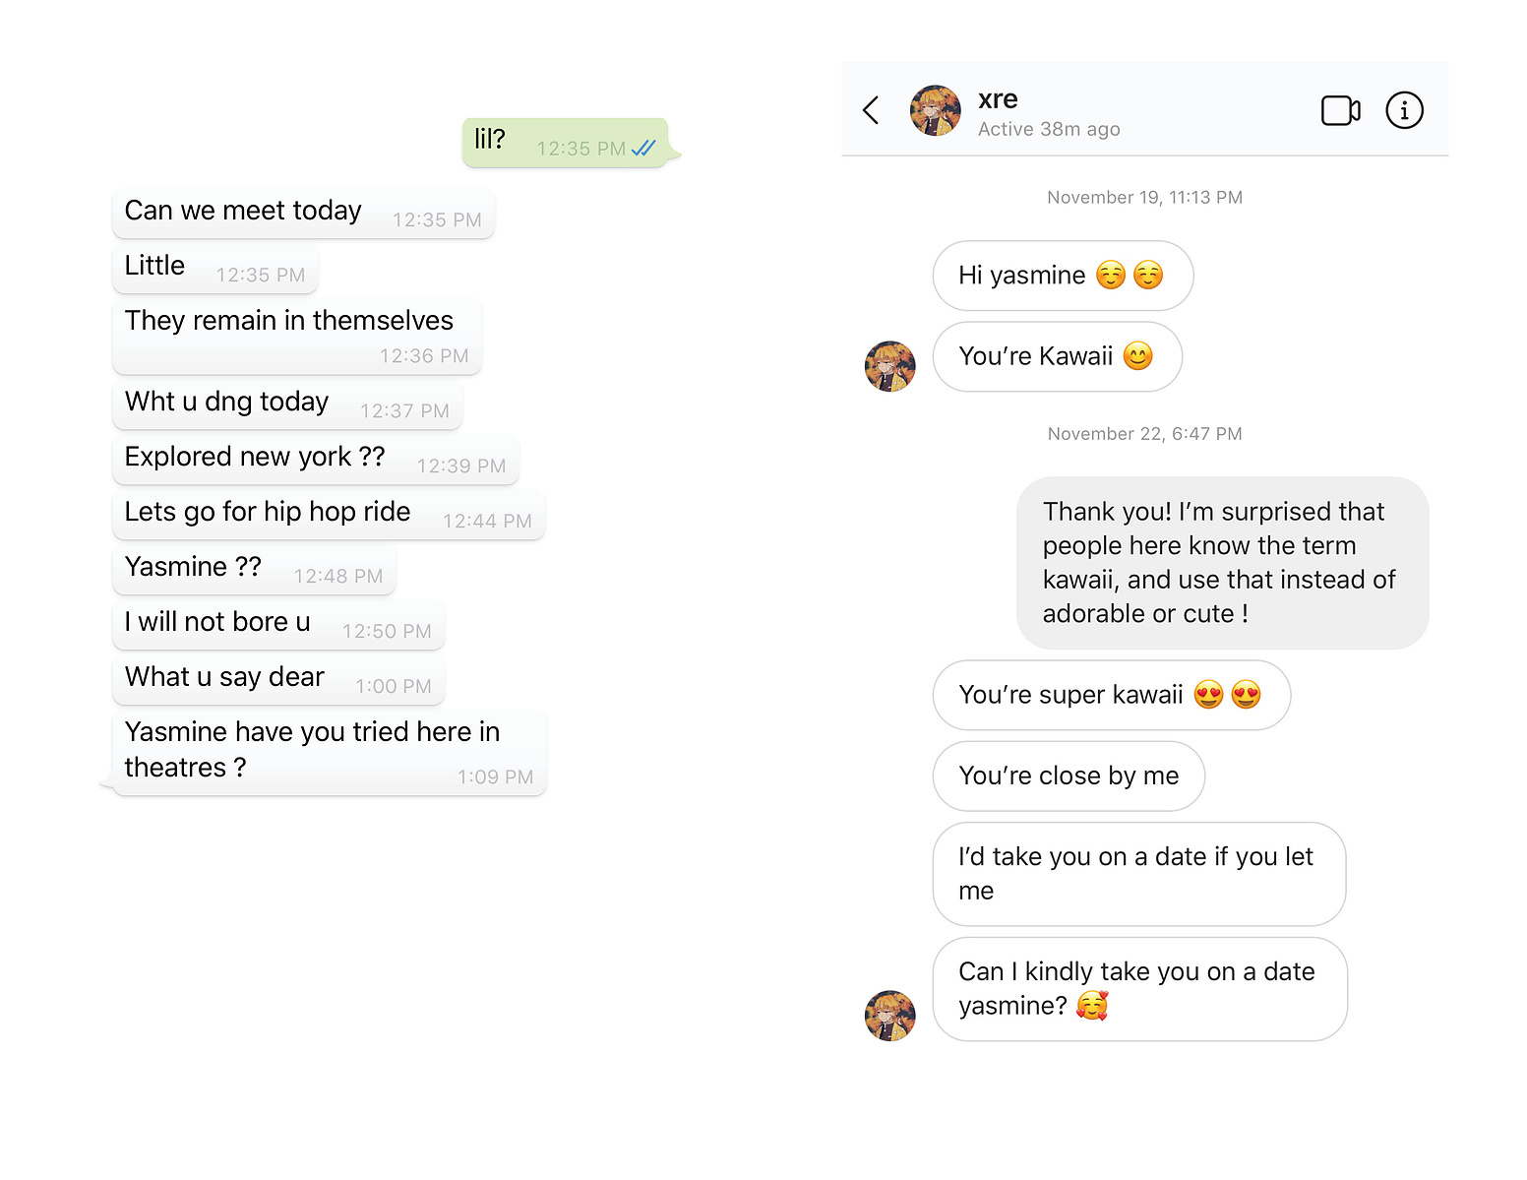Select the 'lil?' green sent message

[x=566, y=143]
